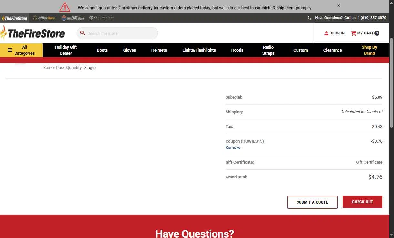Click the Submit a Quote button
Screen dimensions: 394x238
[312, 202]
